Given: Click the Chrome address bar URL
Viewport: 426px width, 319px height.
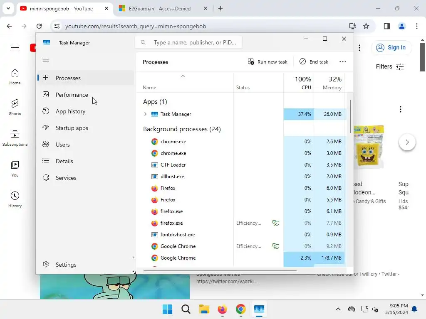Looking at the screenshot, I should tap(136, 26).
